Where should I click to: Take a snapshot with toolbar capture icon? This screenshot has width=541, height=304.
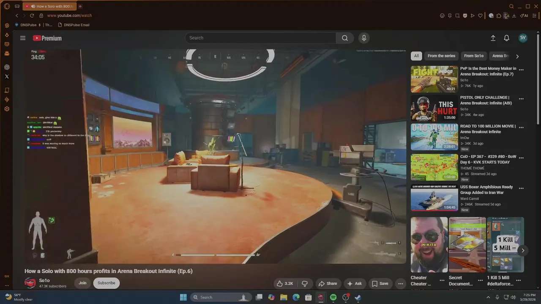pyautogui.click(x=457, y=16)
